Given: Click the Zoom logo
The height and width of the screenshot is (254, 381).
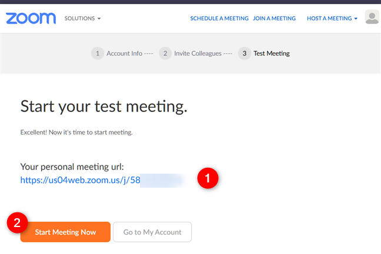Looking at the screenshot, I should (31, 18).
